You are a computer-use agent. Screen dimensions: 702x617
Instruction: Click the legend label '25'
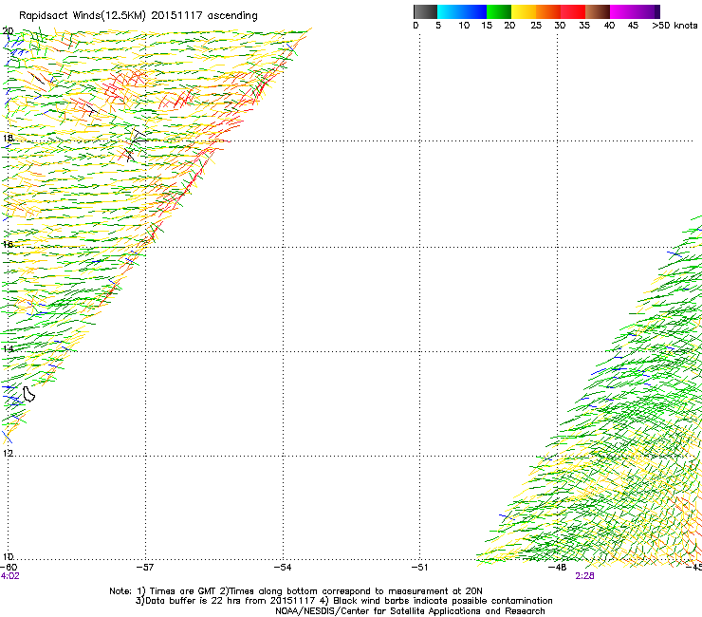click(536, 26)
